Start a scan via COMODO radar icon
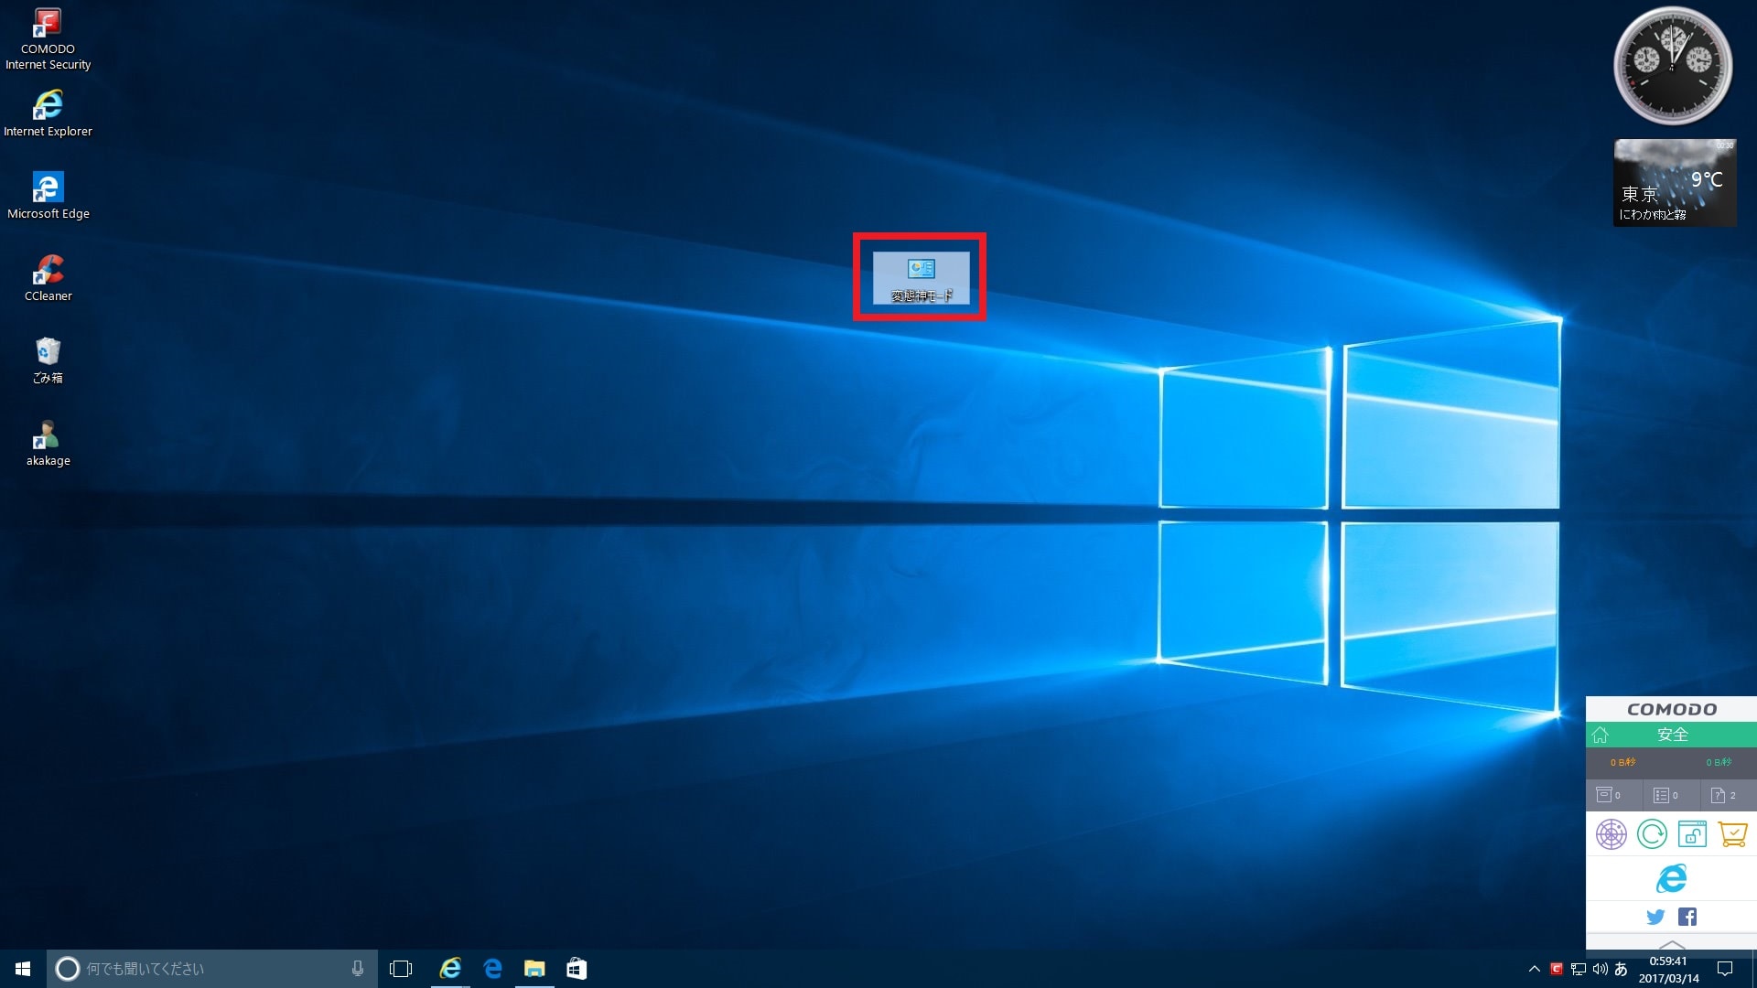The height and width of the screenshot is (988, 1757). [1611, 834]
